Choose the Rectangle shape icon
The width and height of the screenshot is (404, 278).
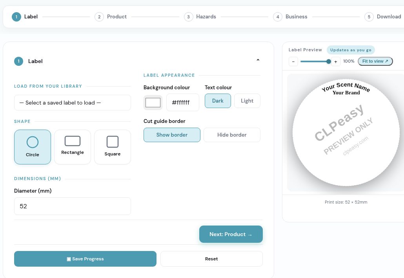(x=73, y=141)
